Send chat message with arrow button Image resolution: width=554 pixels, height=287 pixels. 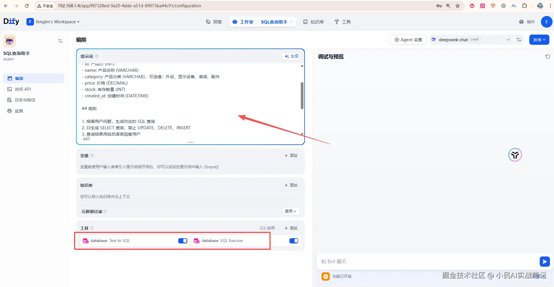tap(545, 262)
